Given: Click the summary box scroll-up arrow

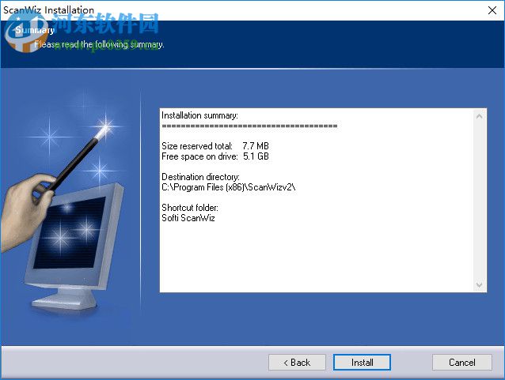Looking at the screenshot, I should coord(479,116).
